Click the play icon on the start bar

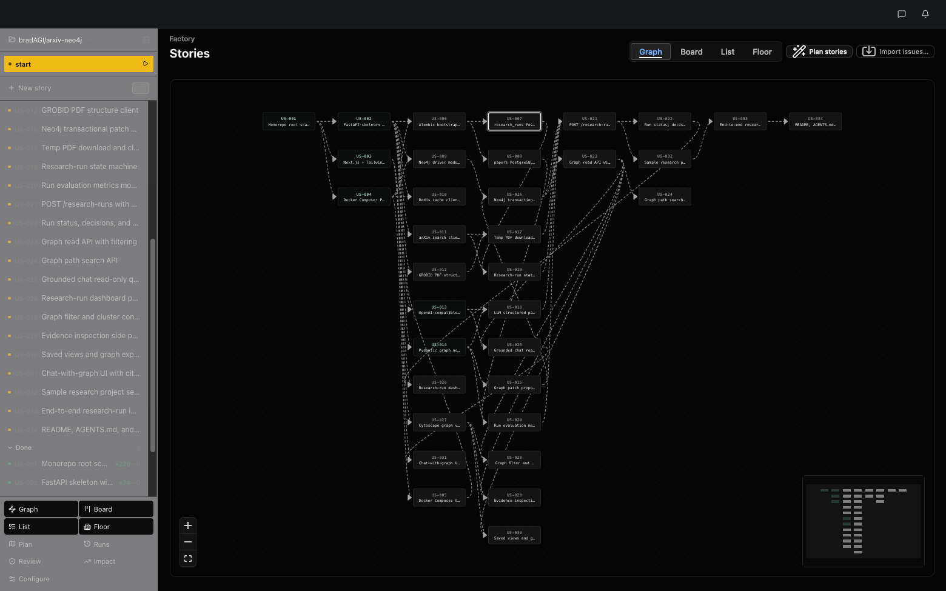(146, 64)
